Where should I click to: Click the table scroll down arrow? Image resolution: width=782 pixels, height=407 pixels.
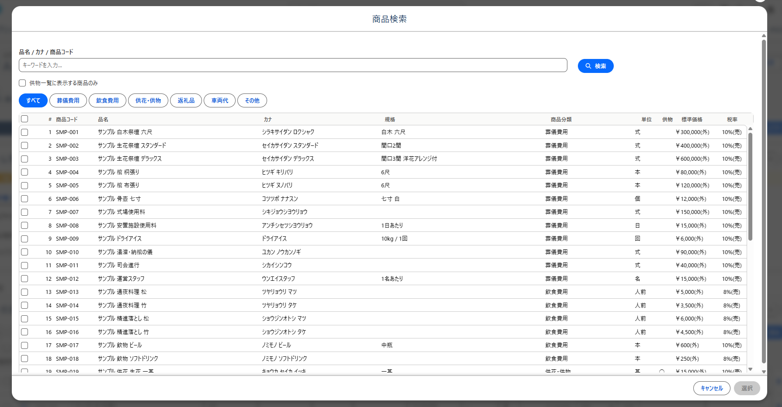tap(750, 369)
